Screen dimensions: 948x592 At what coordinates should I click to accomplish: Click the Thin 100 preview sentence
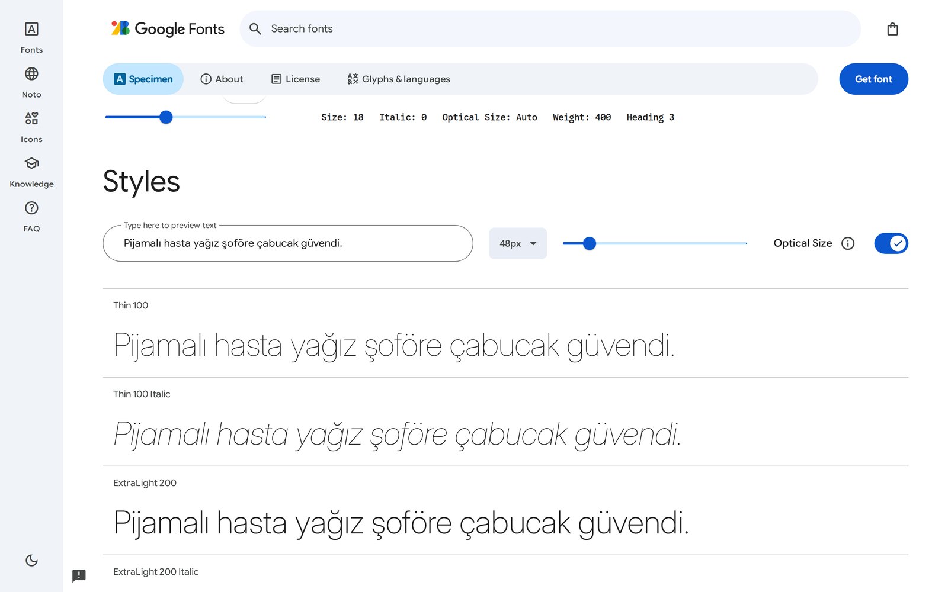(x=394, y=346)
